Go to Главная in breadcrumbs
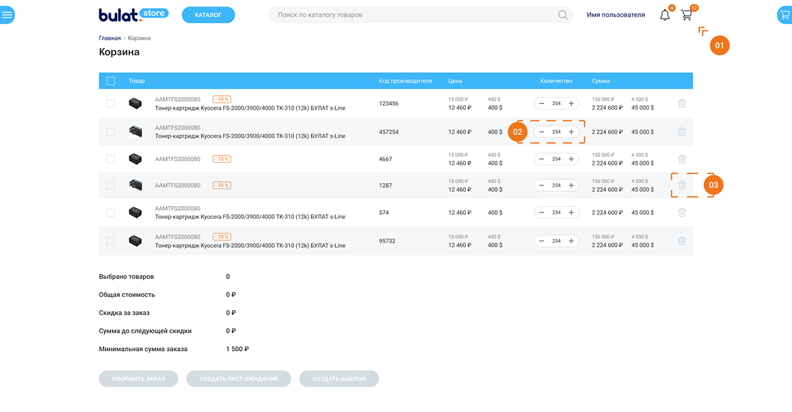Image resolution: width=792 pixels, height=412 pixels. [110, 38]
